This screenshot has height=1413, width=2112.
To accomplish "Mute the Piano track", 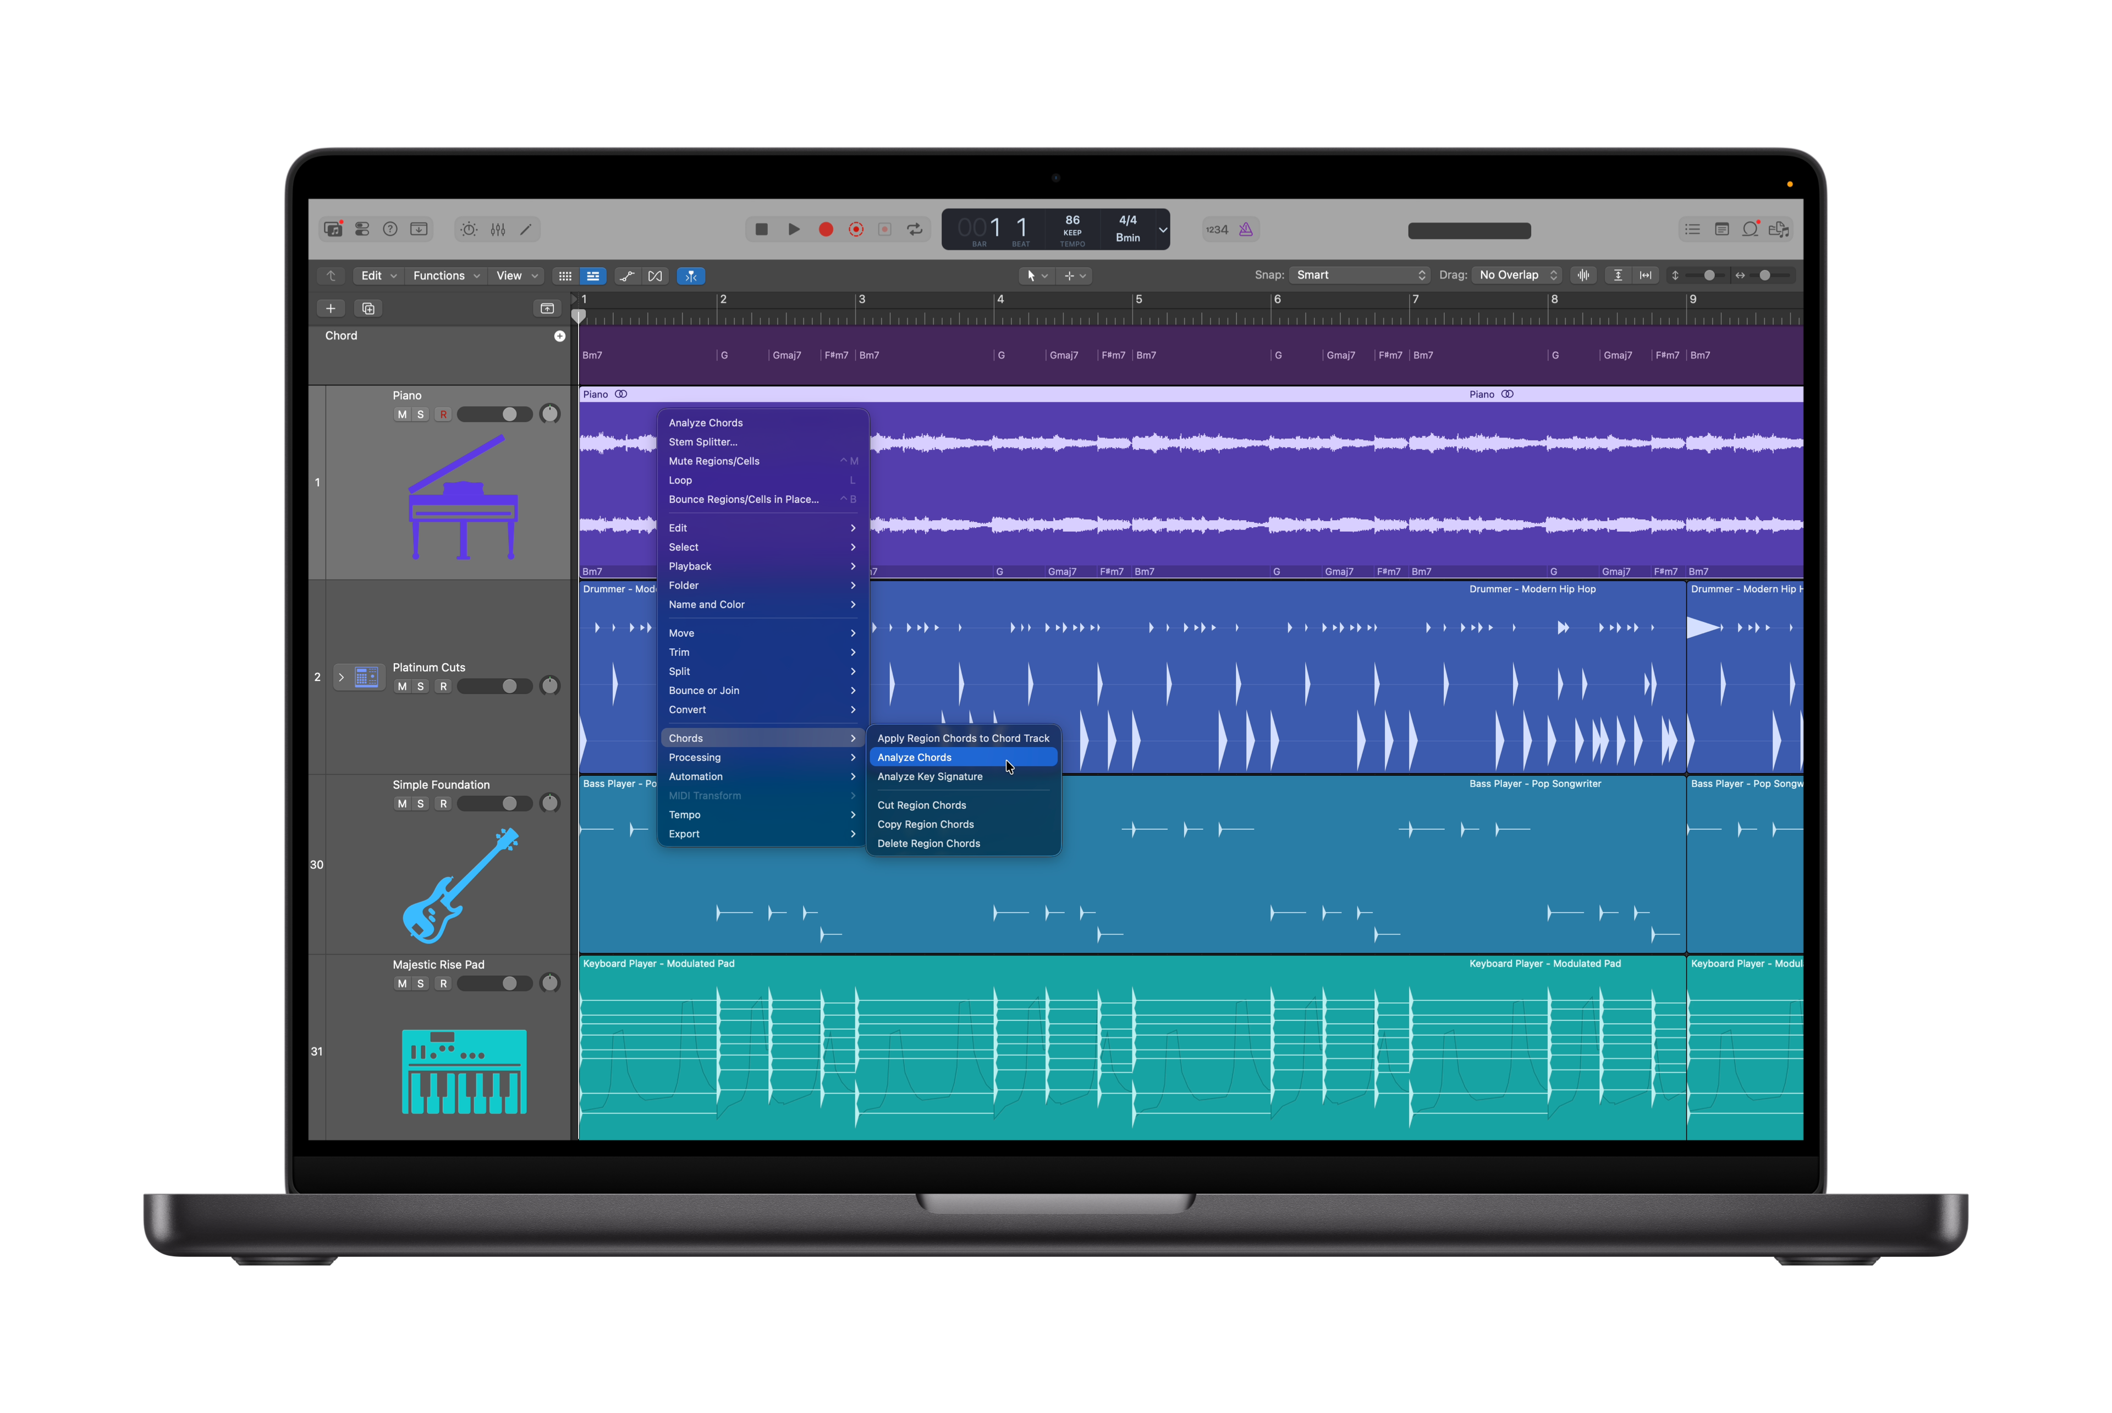I will click(403, 413).
